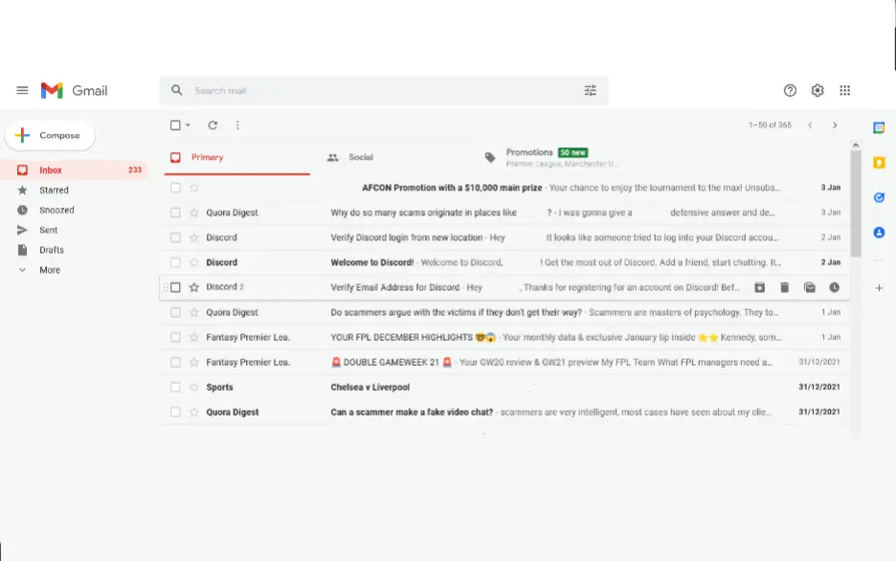Screen dimensions: 896x561
Task: Check the Verify Email Address email checkbox
Action: coord(175,287)
